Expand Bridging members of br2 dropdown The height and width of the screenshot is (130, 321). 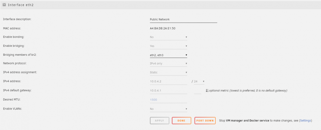[x=169, y=55]
